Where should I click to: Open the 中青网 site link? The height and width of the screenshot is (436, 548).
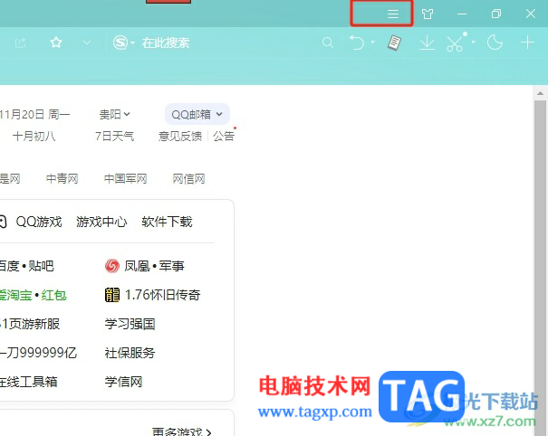(x=62, y=179)
